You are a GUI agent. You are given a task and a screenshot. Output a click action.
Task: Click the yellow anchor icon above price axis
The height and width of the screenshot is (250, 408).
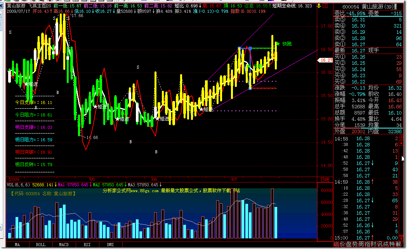pos(319,6)
